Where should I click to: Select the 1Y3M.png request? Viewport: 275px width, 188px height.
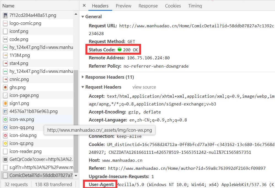pos(37,55)
